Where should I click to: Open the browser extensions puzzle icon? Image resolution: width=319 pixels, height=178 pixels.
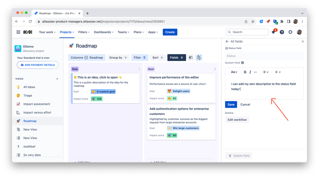tap(282, 22)
